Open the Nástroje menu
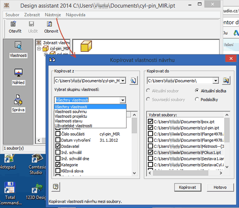The width and height of the screenshot is (239, 208). (x=53, y=15)
